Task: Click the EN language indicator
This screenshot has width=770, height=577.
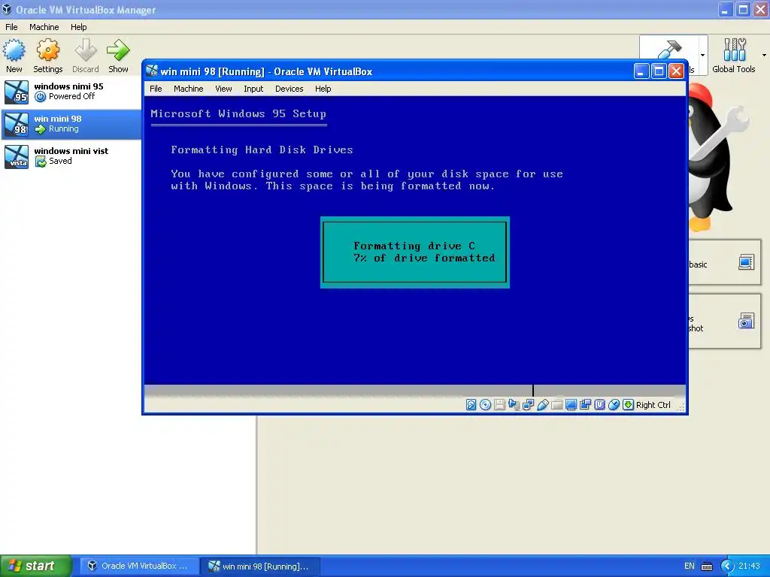Action: (x=690, y=566)
